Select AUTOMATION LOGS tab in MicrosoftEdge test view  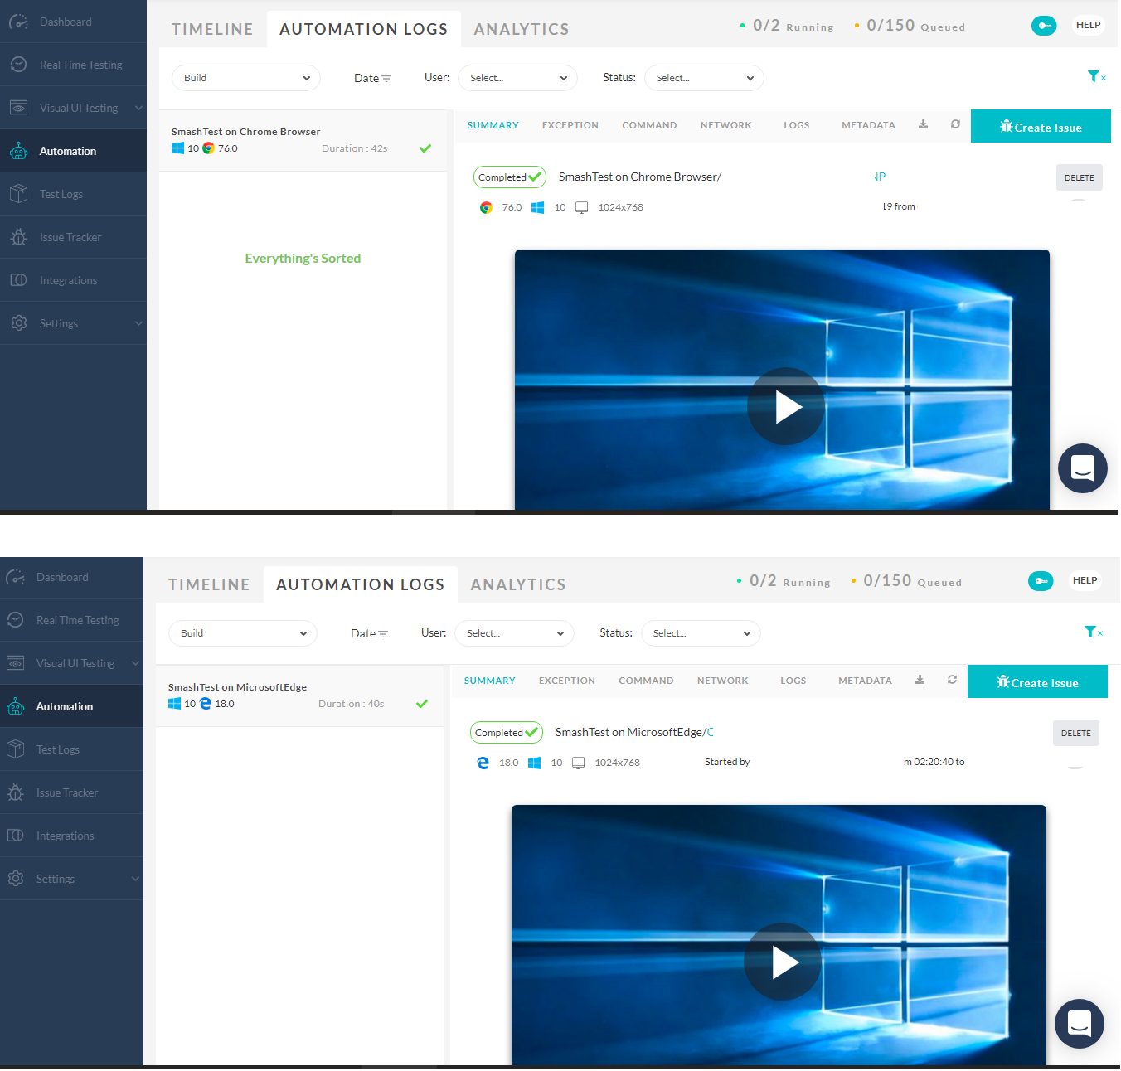pyautogui.click(x=361, y=584)
